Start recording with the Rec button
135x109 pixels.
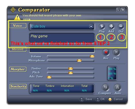coord(106,52)
